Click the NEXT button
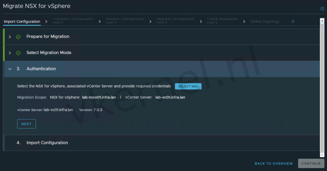This screenshot has height=171, width=327. (x=27, y=124)
